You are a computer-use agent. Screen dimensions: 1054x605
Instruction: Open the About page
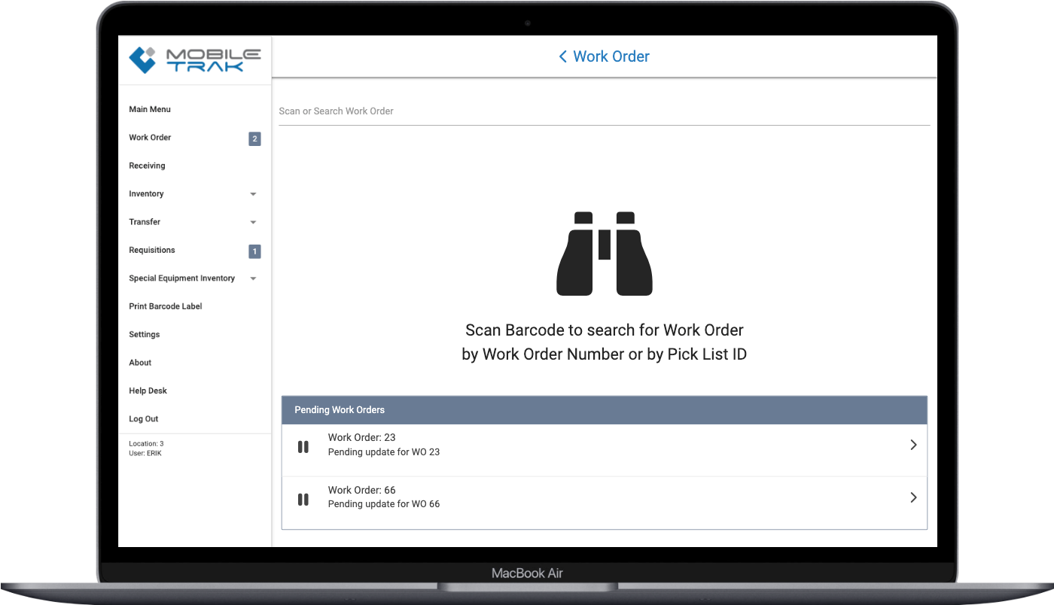140,363
